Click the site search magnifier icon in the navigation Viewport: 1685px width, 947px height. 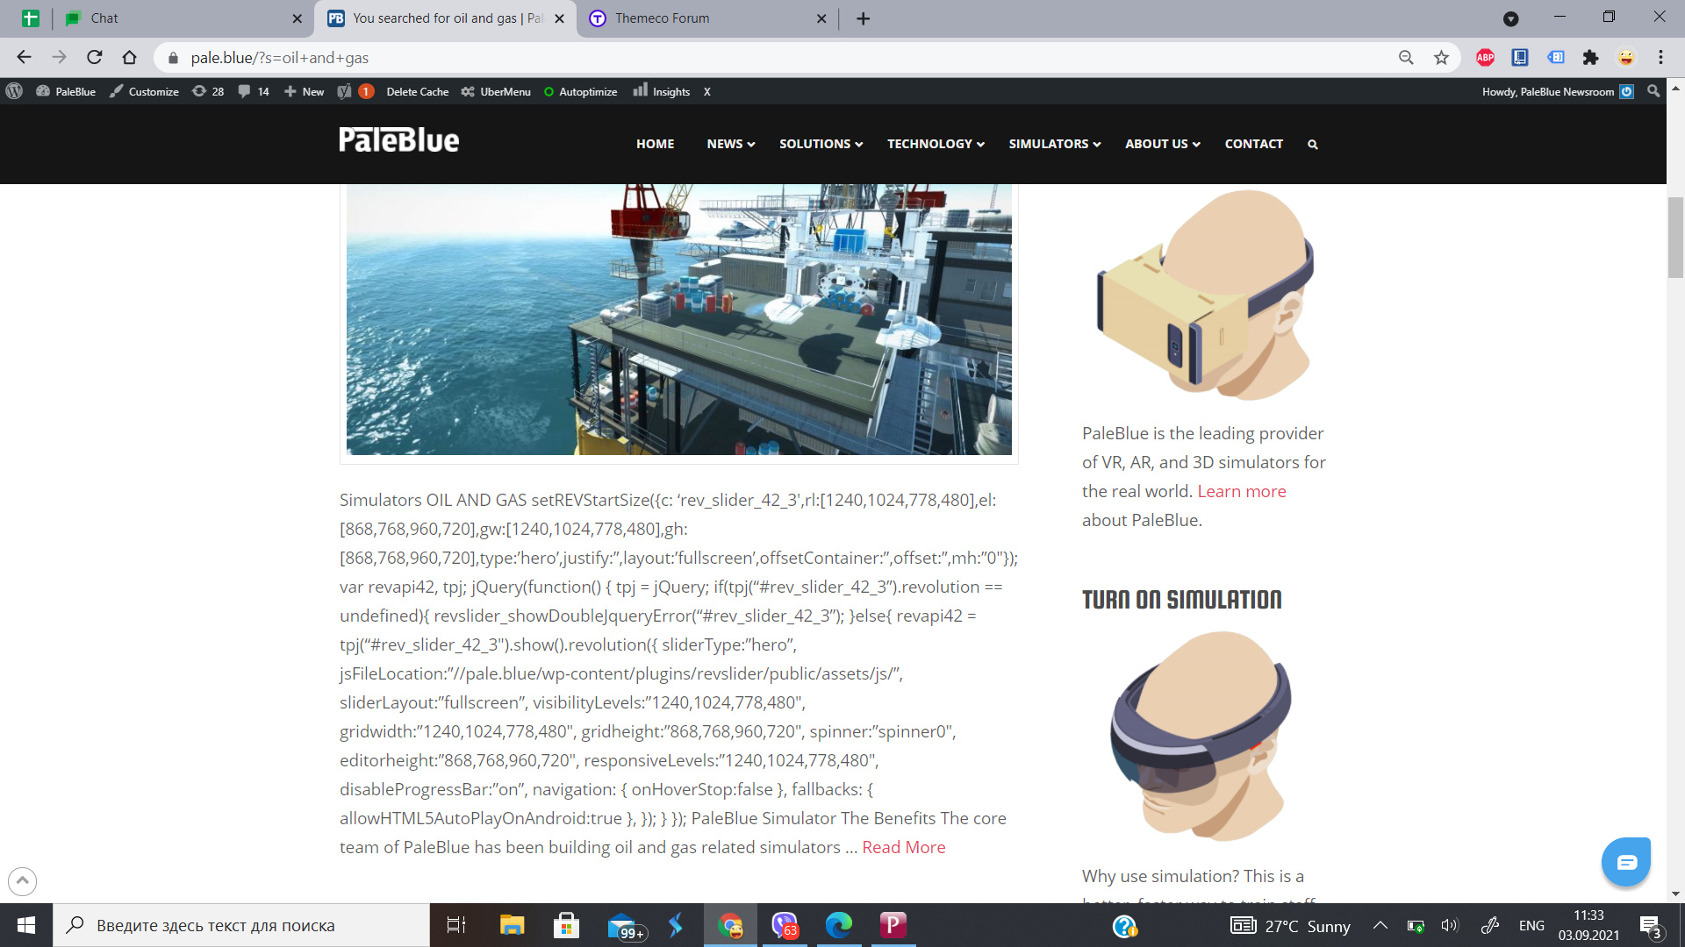pyautogui.click(x=1313, y=145)
